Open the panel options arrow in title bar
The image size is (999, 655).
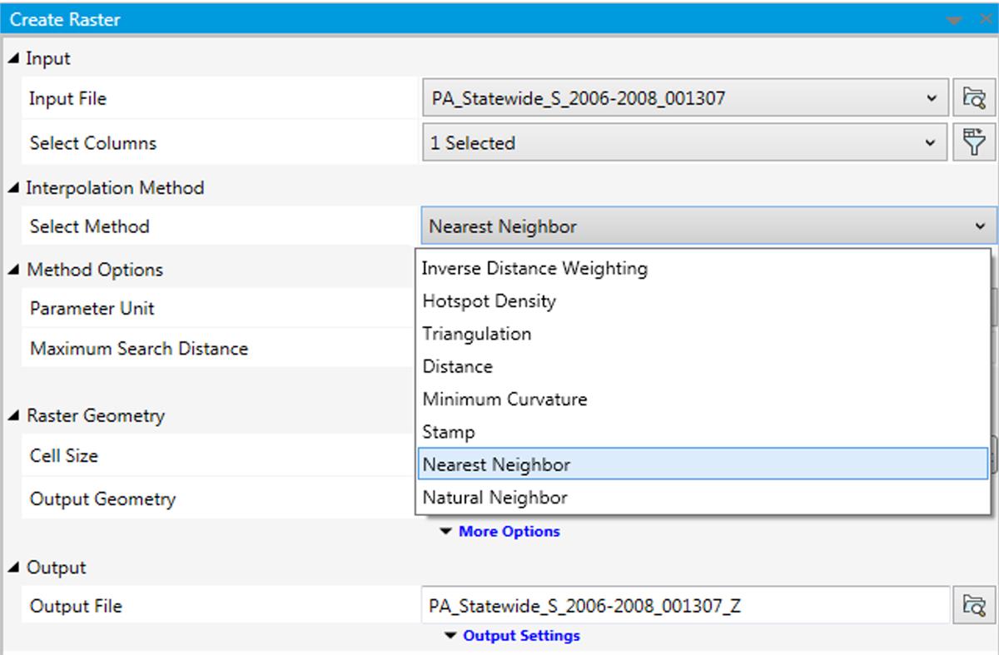click(x=954, y=20)
